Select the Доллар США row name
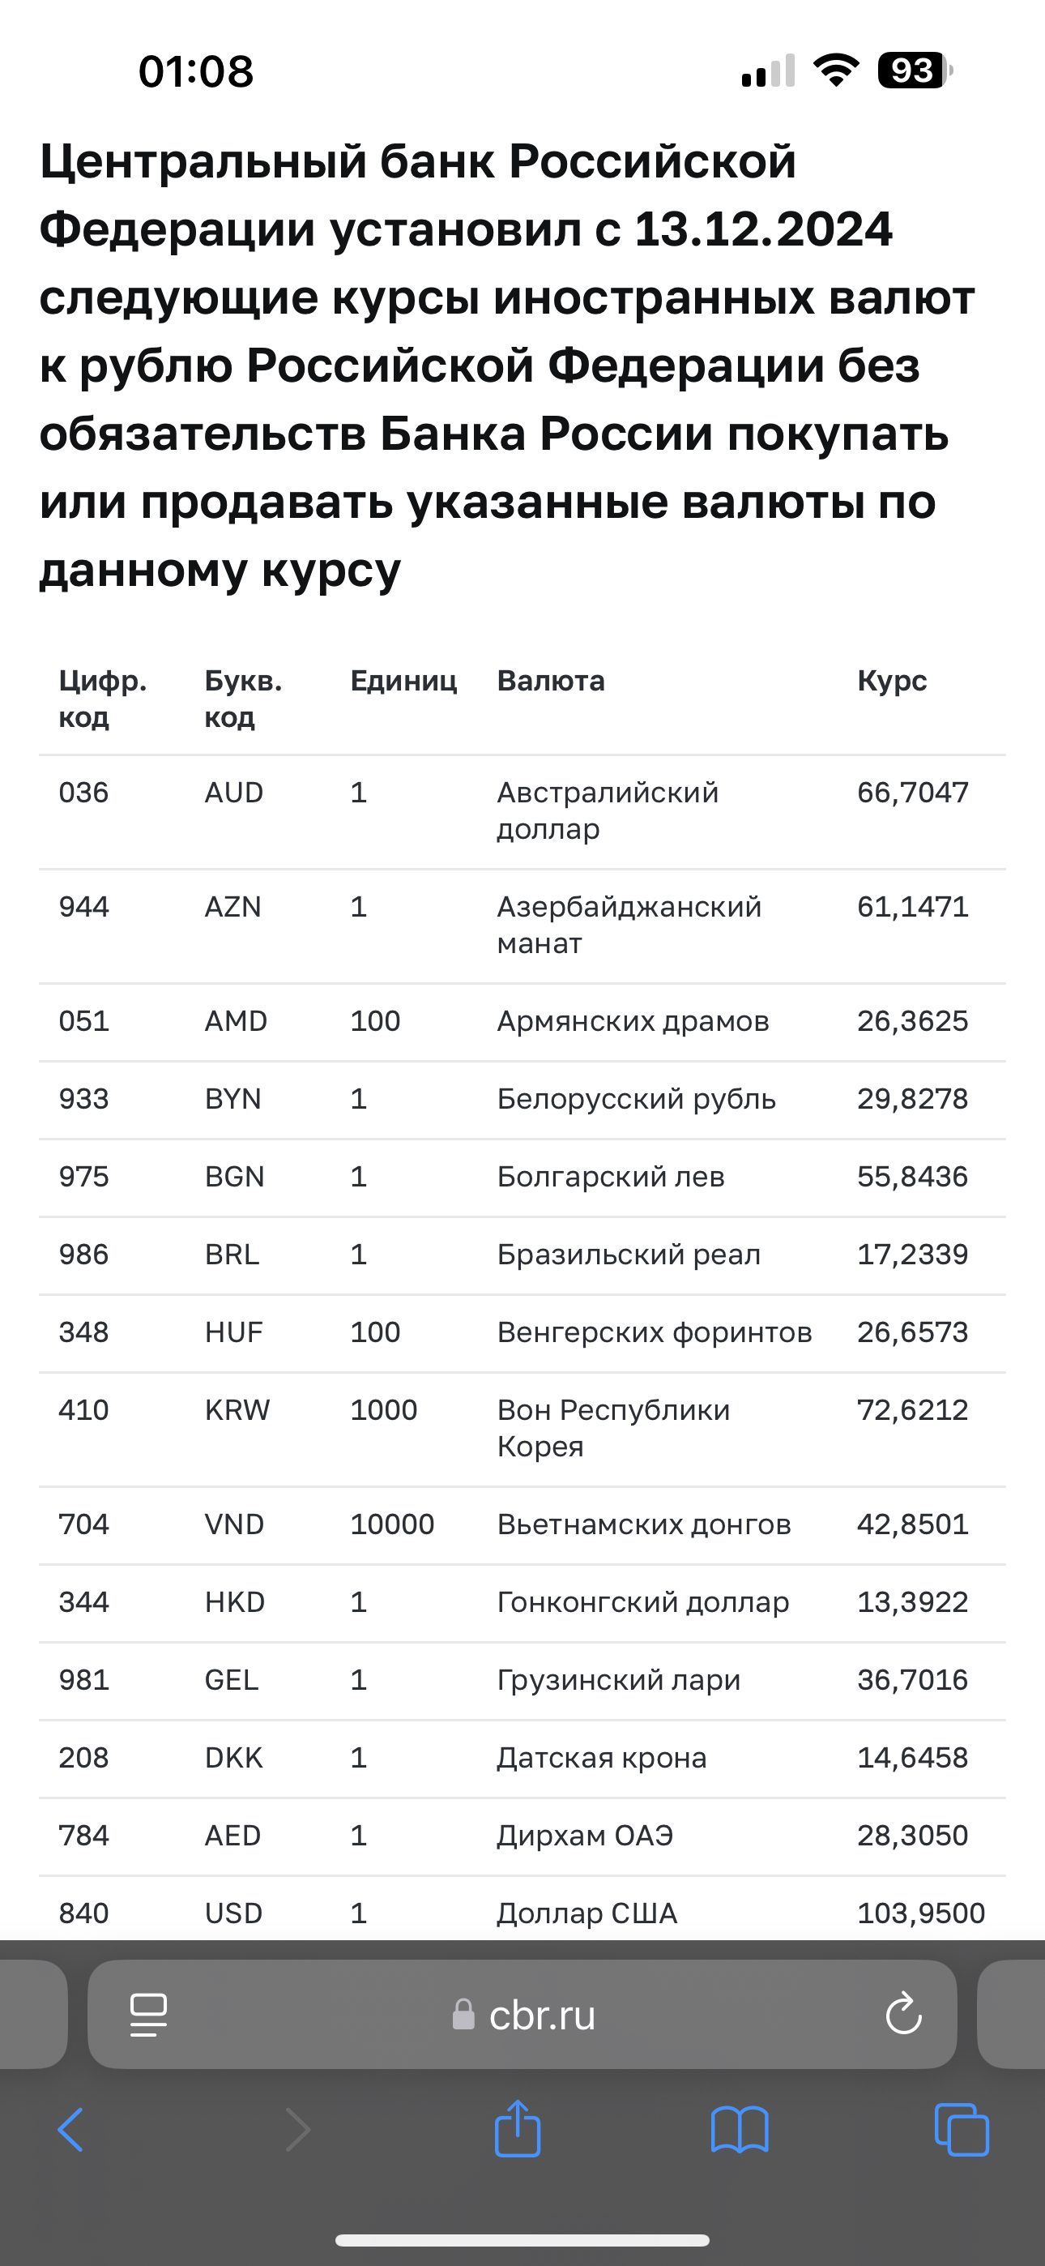1045x2266 pixels. (586, 1913)
